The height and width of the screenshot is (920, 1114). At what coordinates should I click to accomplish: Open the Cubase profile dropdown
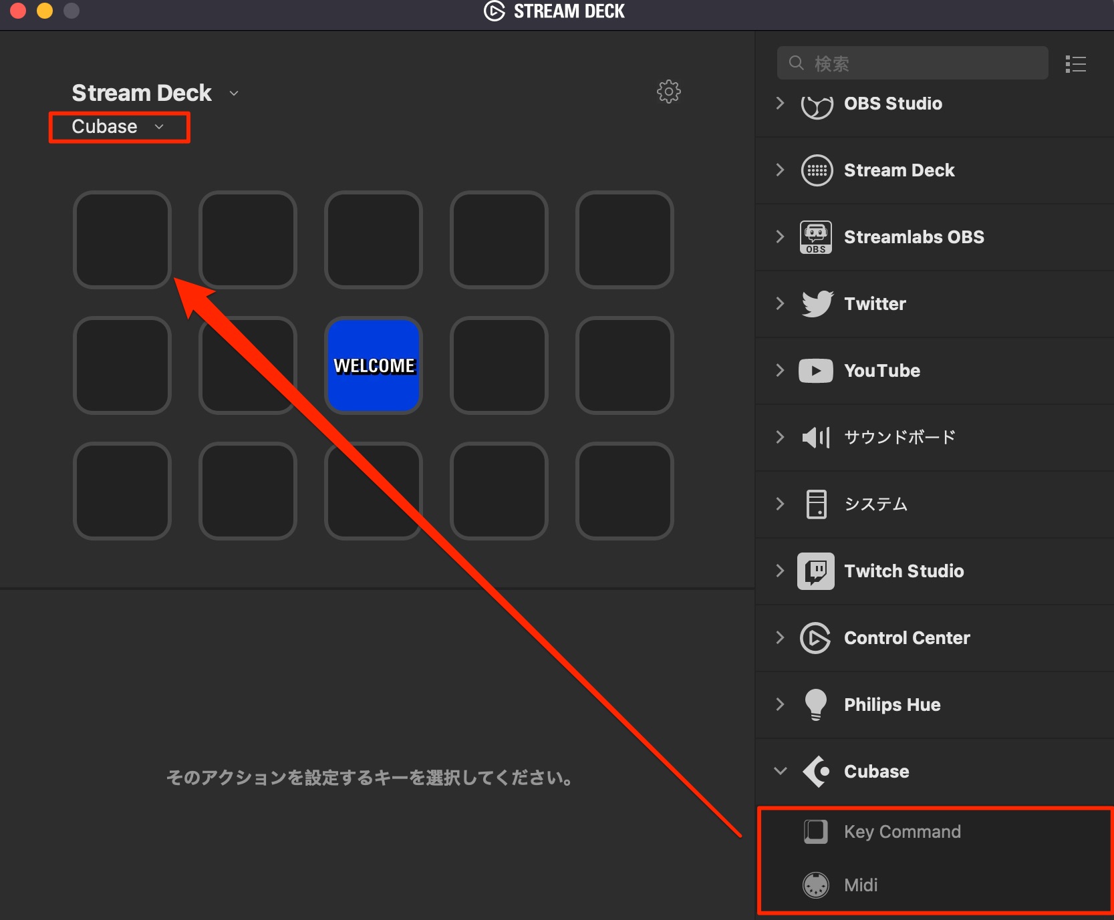[118, 127]
